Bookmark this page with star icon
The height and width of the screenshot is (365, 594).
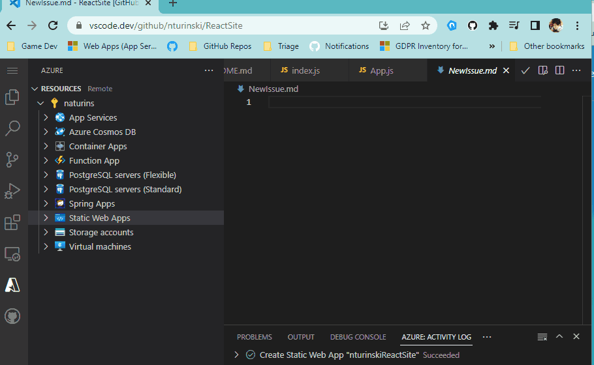pos(426,25)
